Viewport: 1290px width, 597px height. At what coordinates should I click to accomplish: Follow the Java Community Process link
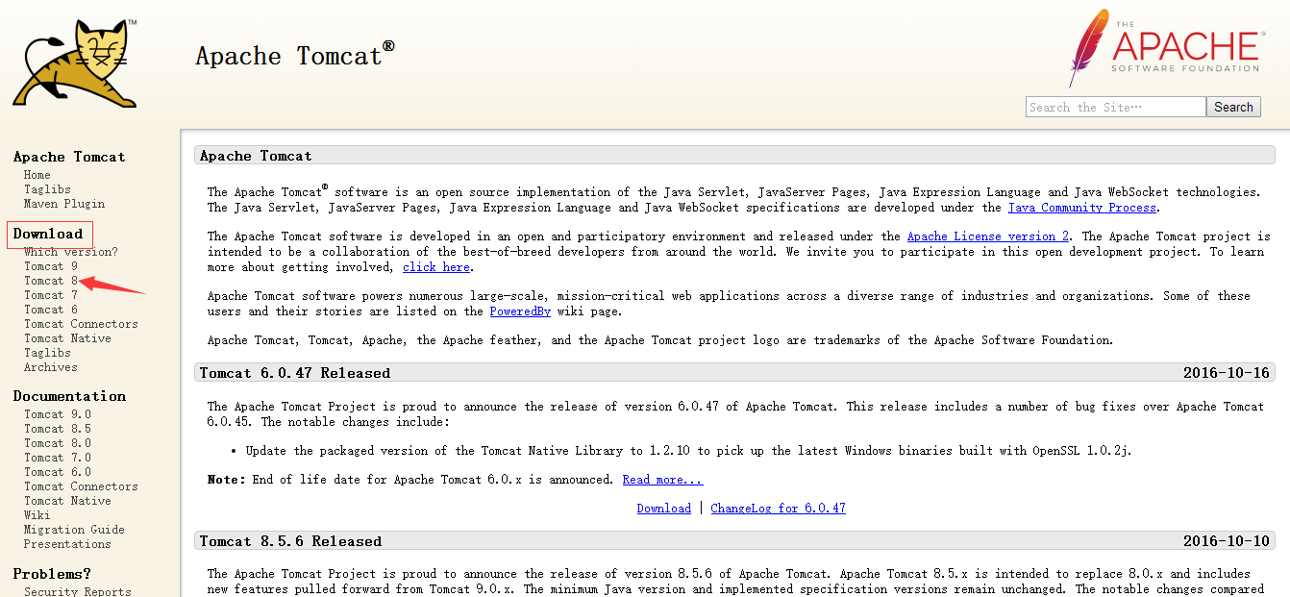(1083, 208)
